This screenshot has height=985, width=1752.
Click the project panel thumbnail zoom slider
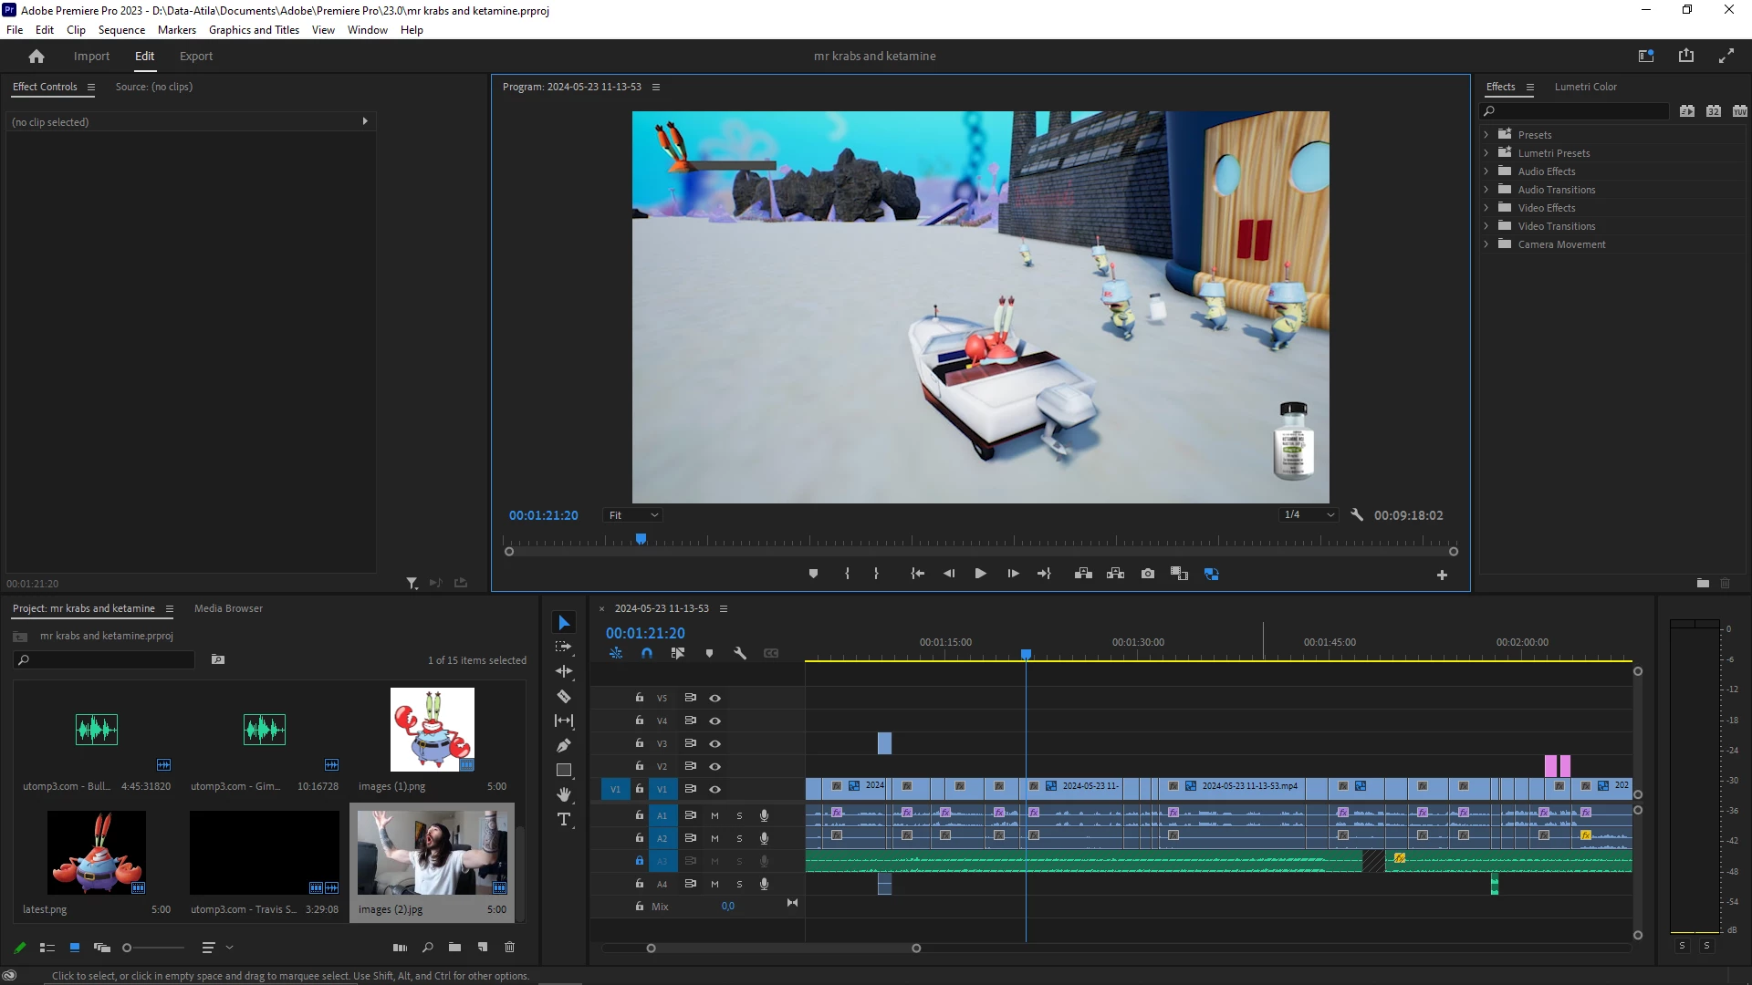[x=127, y=948]
